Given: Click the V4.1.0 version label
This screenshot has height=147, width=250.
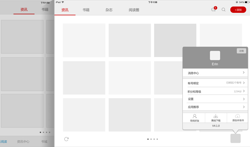Looking at the screenshot, I should click(216, 126).
